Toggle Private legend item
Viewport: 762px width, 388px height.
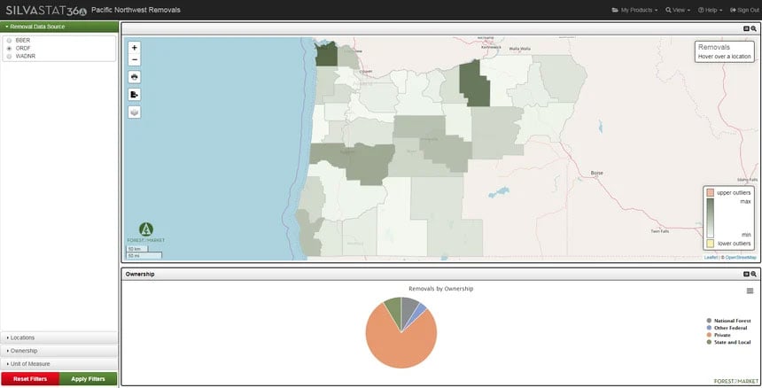click(x=719, y=335)
